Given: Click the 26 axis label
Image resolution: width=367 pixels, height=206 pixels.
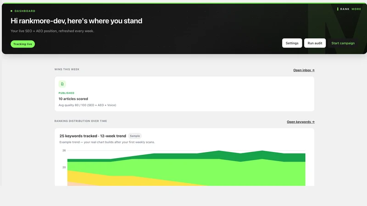Looking at the screenshot, I should [x=64, y=151].
